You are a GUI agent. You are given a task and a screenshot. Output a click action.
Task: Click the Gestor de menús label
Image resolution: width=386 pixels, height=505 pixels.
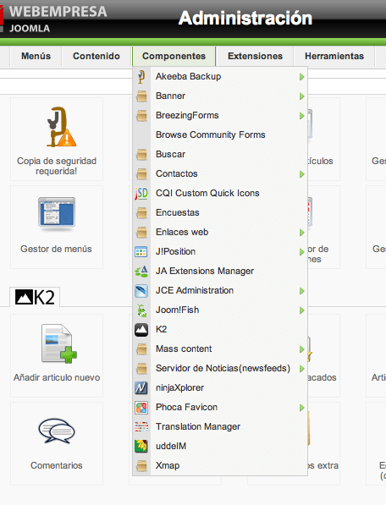56,249
